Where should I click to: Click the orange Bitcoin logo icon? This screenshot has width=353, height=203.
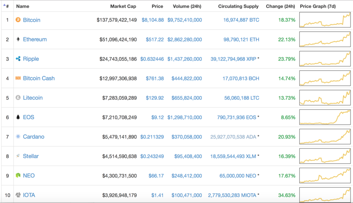[x=18, y=20]
